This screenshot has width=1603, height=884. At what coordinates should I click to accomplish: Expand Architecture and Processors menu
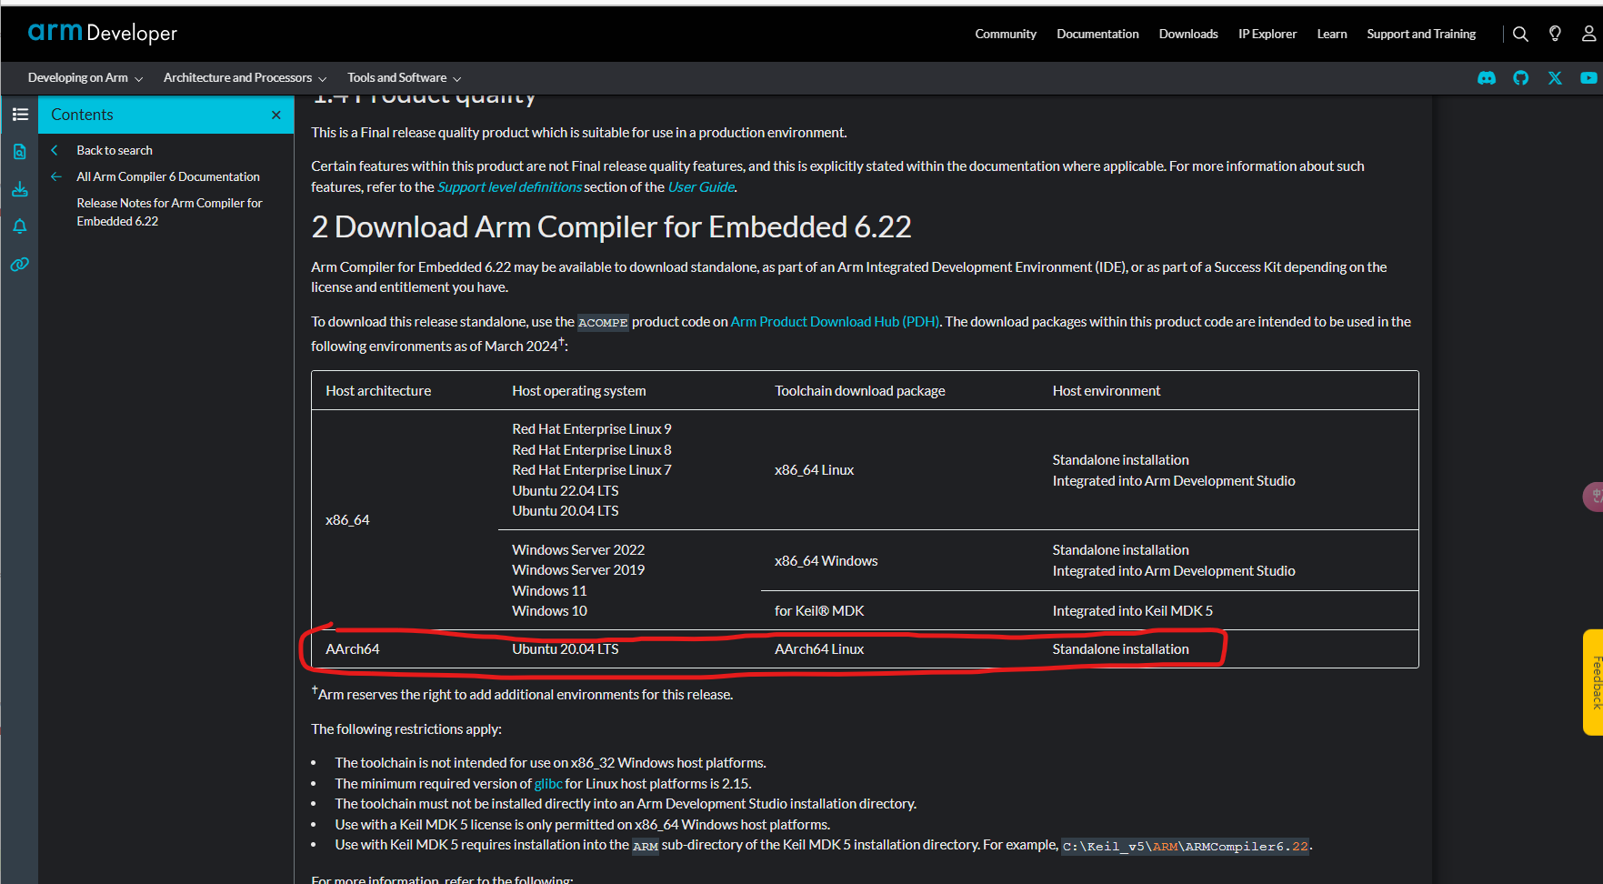pos(245,78)
